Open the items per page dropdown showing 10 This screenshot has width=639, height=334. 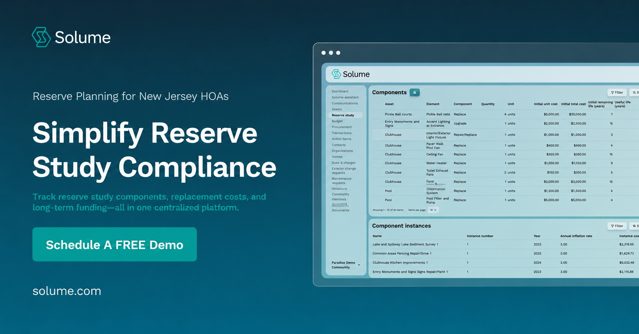click(433, 210)
